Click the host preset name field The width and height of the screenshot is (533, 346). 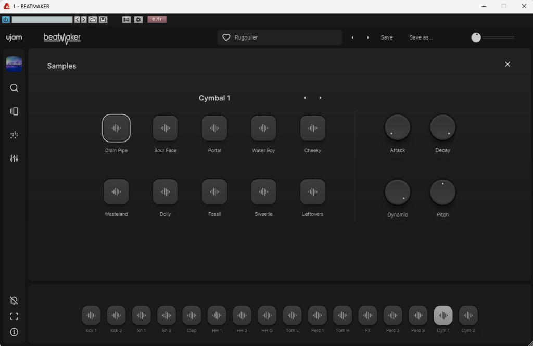(42, 20)
